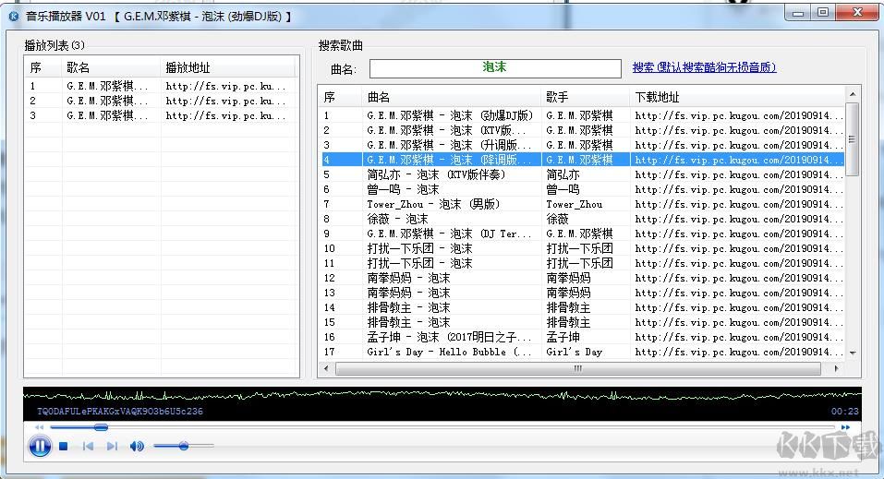The image size is (884, 479).
Task: Click the 播放地址 column header in playlist
Action: coord(227,67)
